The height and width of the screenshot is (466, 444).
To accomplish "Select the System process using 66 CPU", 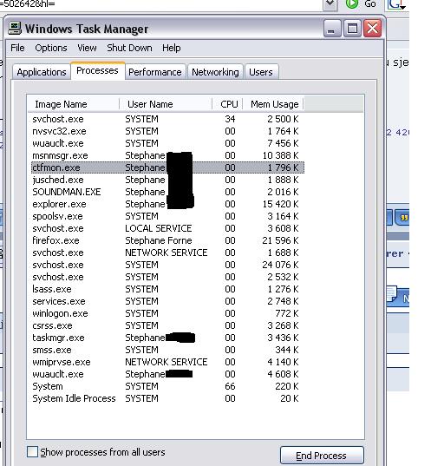I will 167,386.
